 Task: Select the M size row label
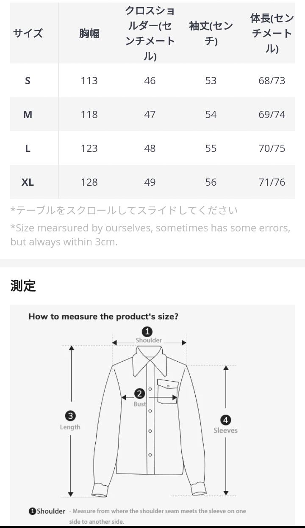28,114
